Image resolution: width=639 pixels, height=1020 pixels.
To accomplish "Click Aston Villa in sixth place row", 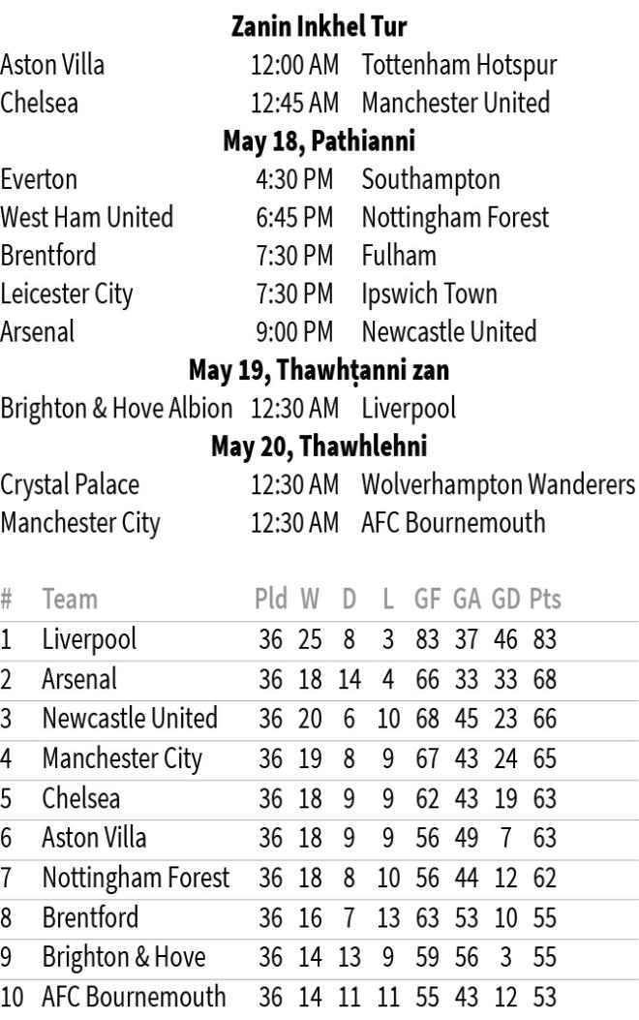I will tap(94, 838).
